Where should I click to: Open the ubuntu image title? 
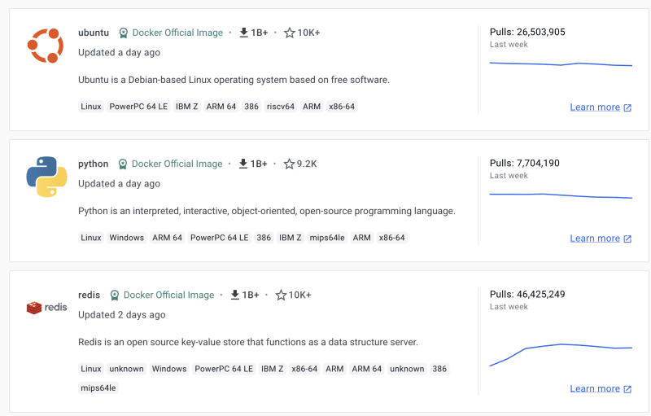point(94,33)
